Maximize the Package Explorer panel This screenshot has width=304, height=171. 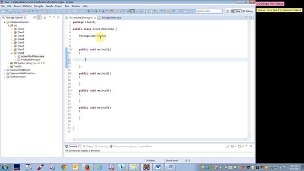point(58,18)
